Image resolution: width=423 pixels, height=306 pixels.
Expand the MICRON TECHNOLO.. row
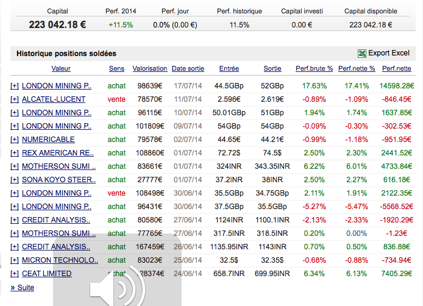(15, 260)
